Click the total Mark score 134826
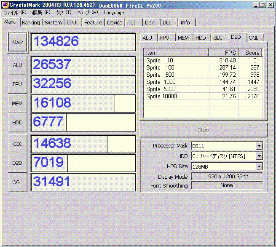276x247 pixels. pos(83,42)
